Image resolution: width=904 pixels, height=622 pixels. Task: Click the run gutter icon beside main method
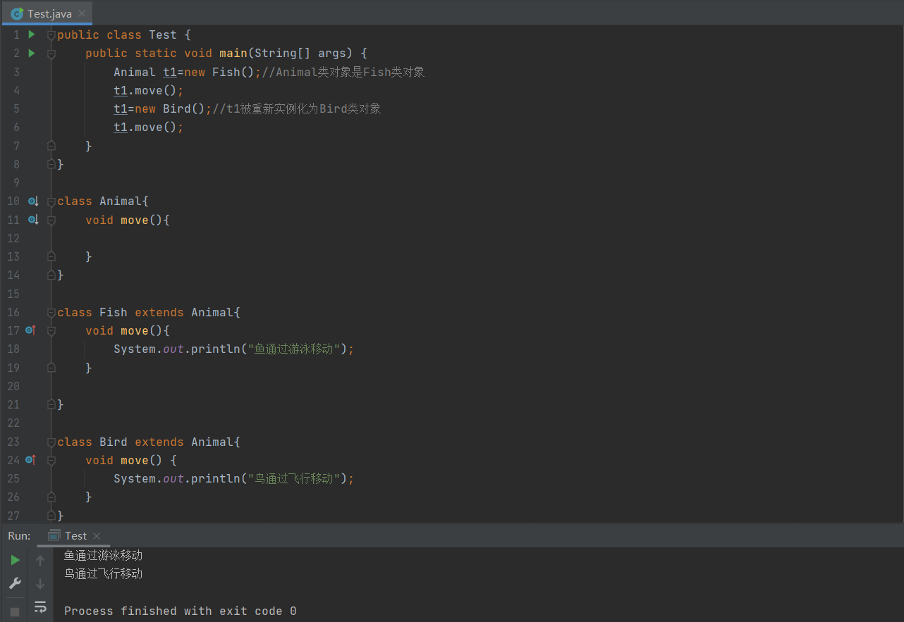point(31,53)
